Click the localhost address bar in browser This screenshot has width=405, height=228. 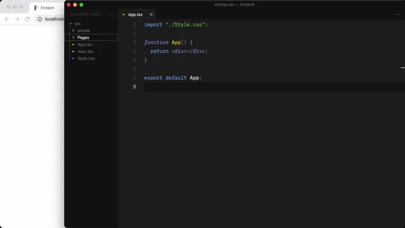(49, 19)
